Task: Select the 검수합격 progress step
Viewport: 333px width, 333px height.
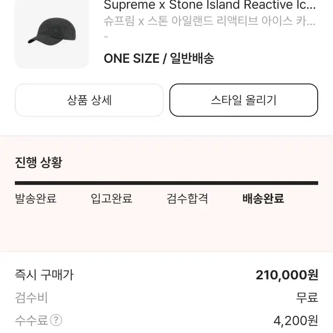Action: point(188,198)
